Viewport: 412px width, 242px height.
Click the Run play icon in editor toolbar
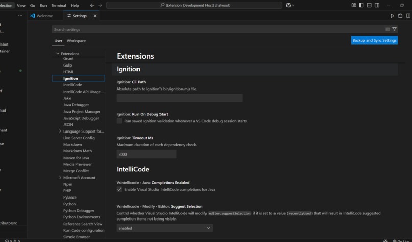pyautogui.click(x=392, y=16)
